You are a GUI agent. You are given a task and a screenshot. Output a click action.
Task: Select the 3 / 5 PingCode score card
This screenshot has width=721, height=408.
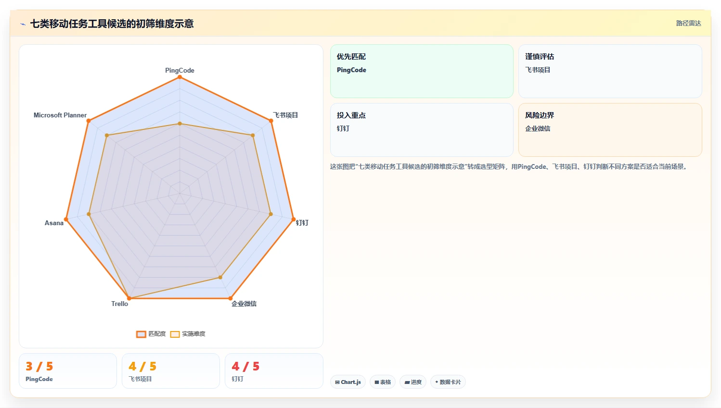tap(68, 371)
